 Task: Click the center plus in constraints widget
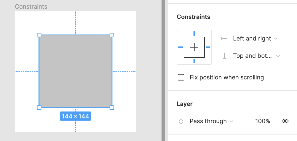point(194,47)
